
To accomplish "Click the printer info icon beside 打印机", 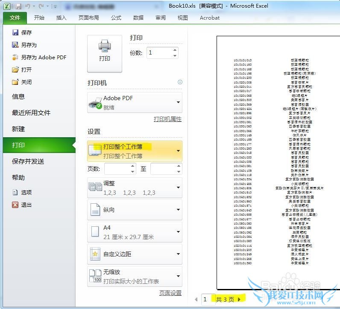I will tap(180, 82).
